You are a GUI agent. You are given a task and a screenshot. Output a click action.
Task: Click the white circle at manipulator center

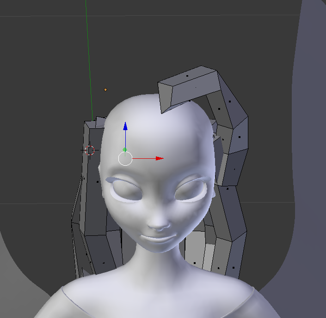[125, 159]
